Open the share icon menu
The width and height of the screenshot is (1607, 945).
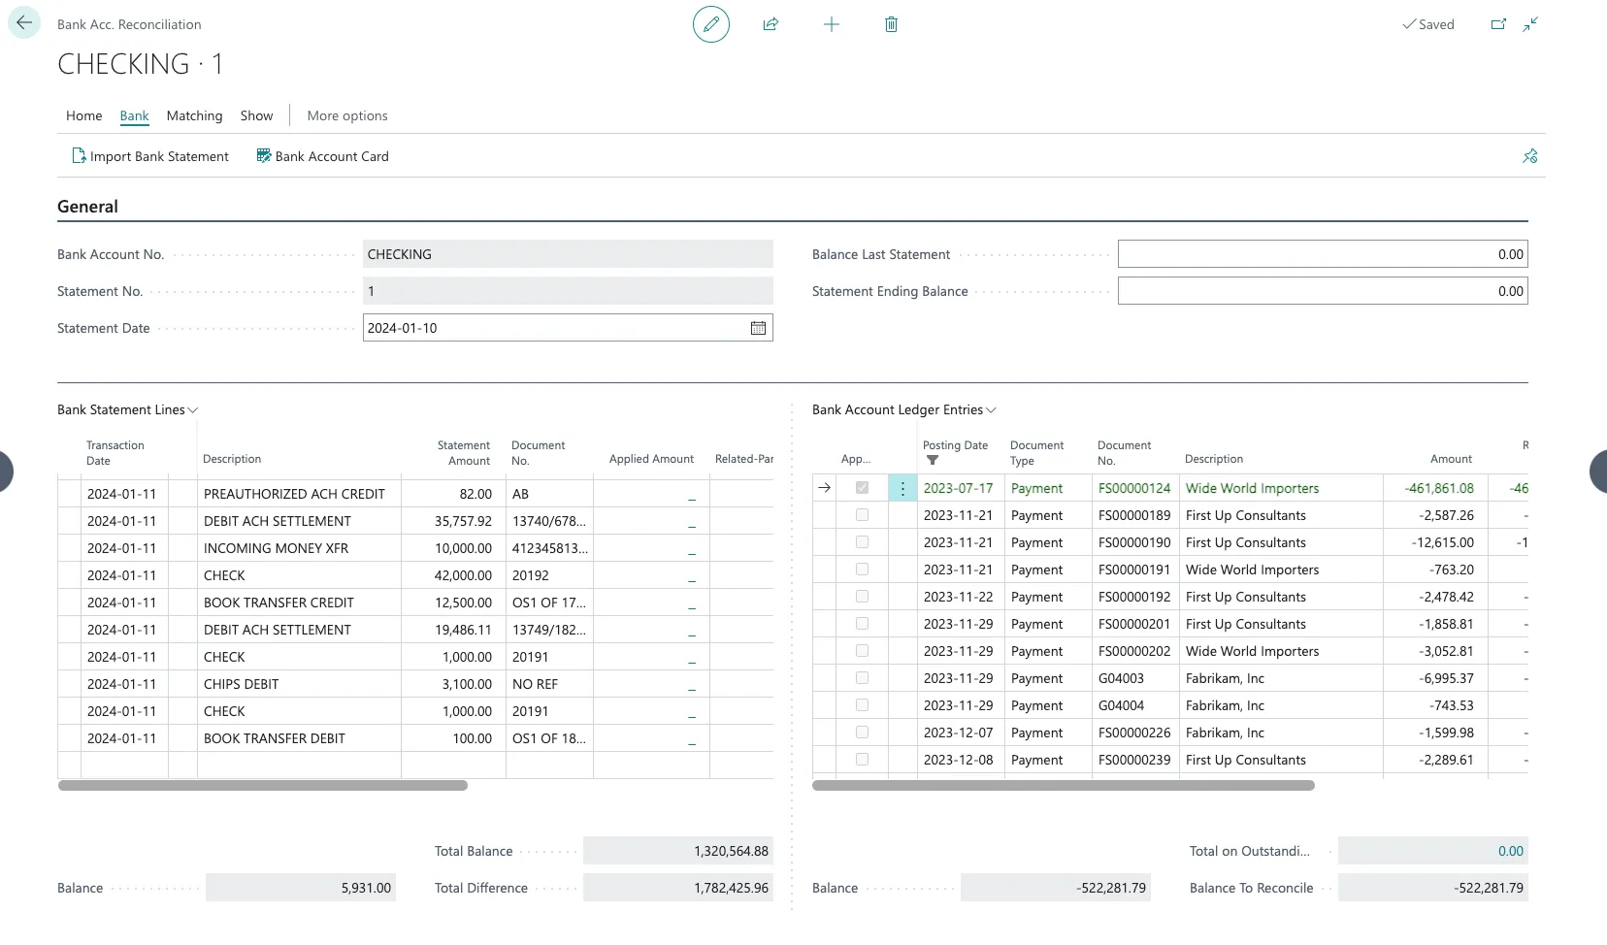[771, 24]
